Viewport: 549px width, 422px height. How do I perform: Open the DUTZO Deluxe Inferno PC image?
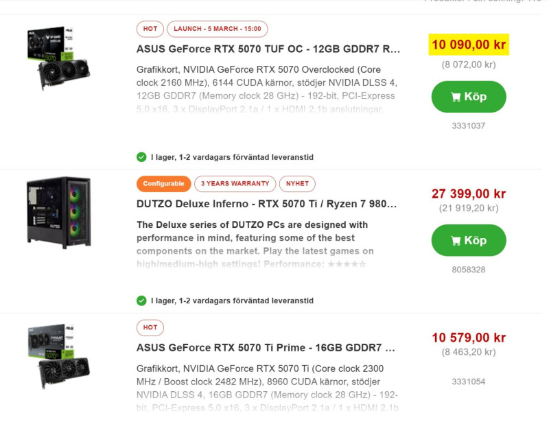58,212
